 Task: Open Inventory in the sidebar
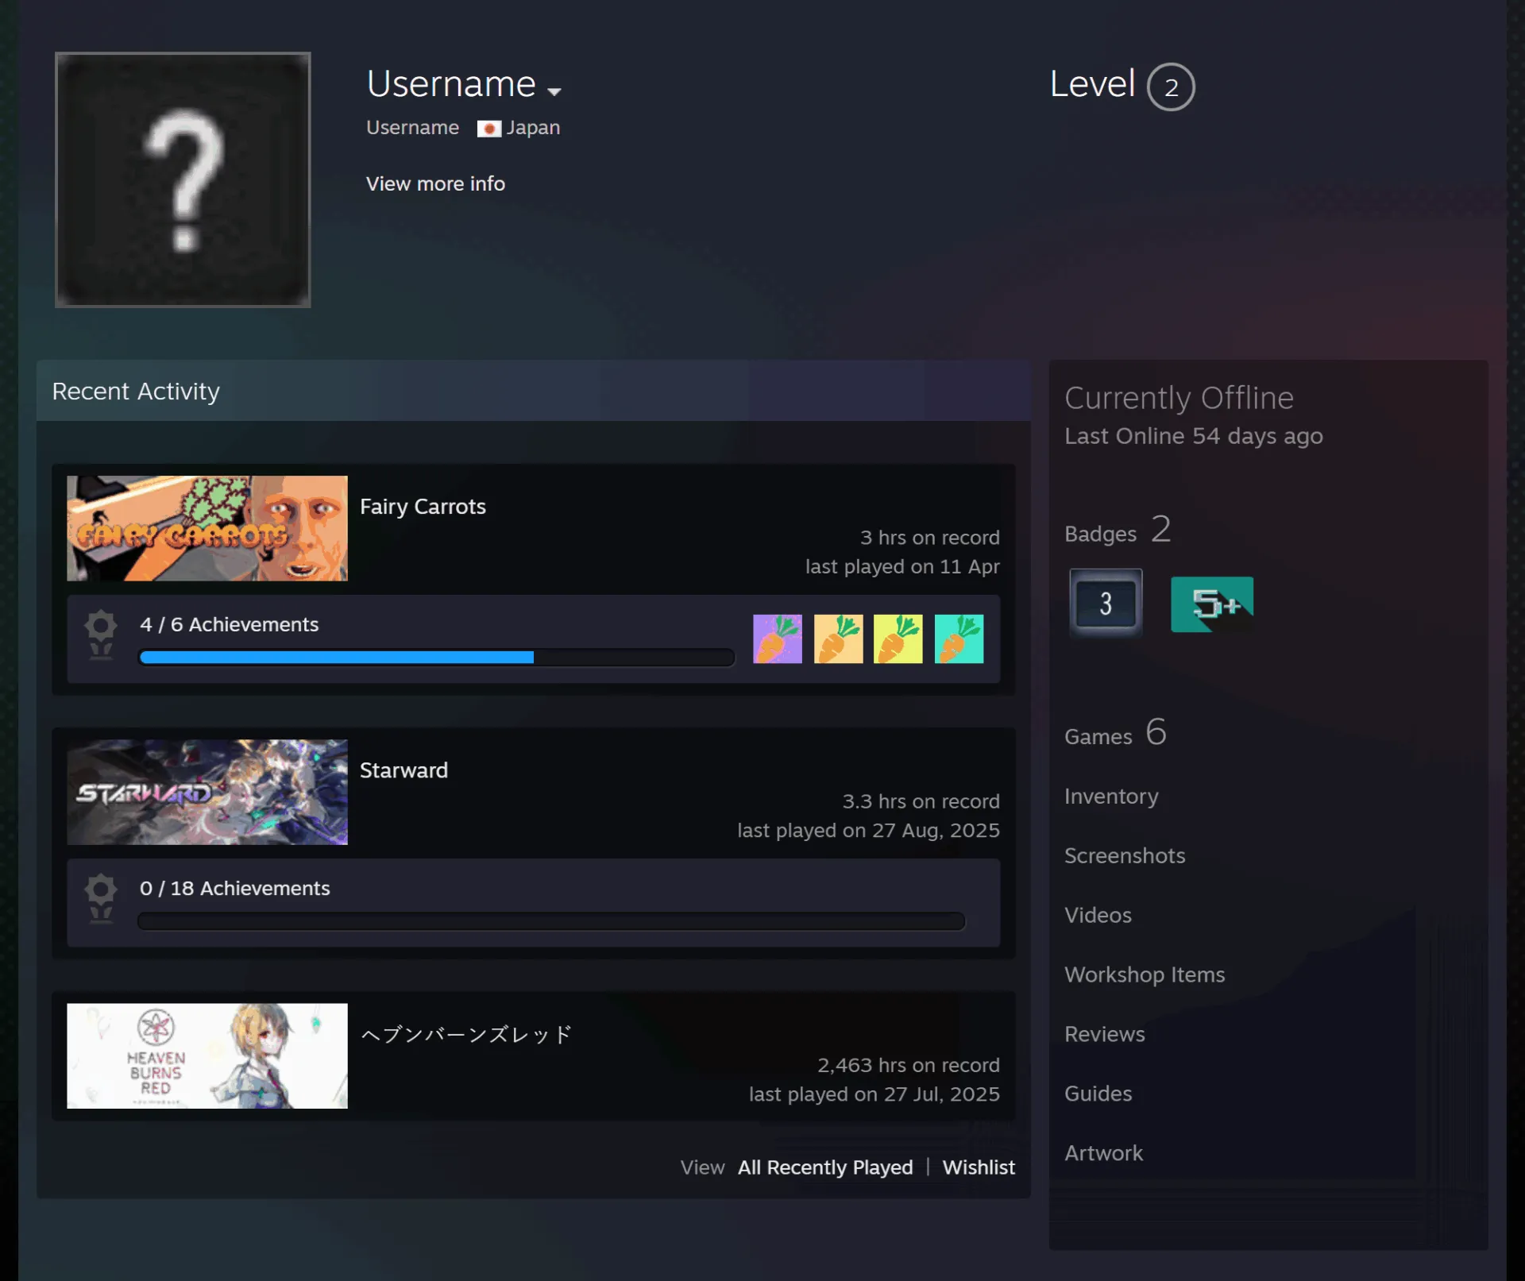click(x=1111, y=796)
